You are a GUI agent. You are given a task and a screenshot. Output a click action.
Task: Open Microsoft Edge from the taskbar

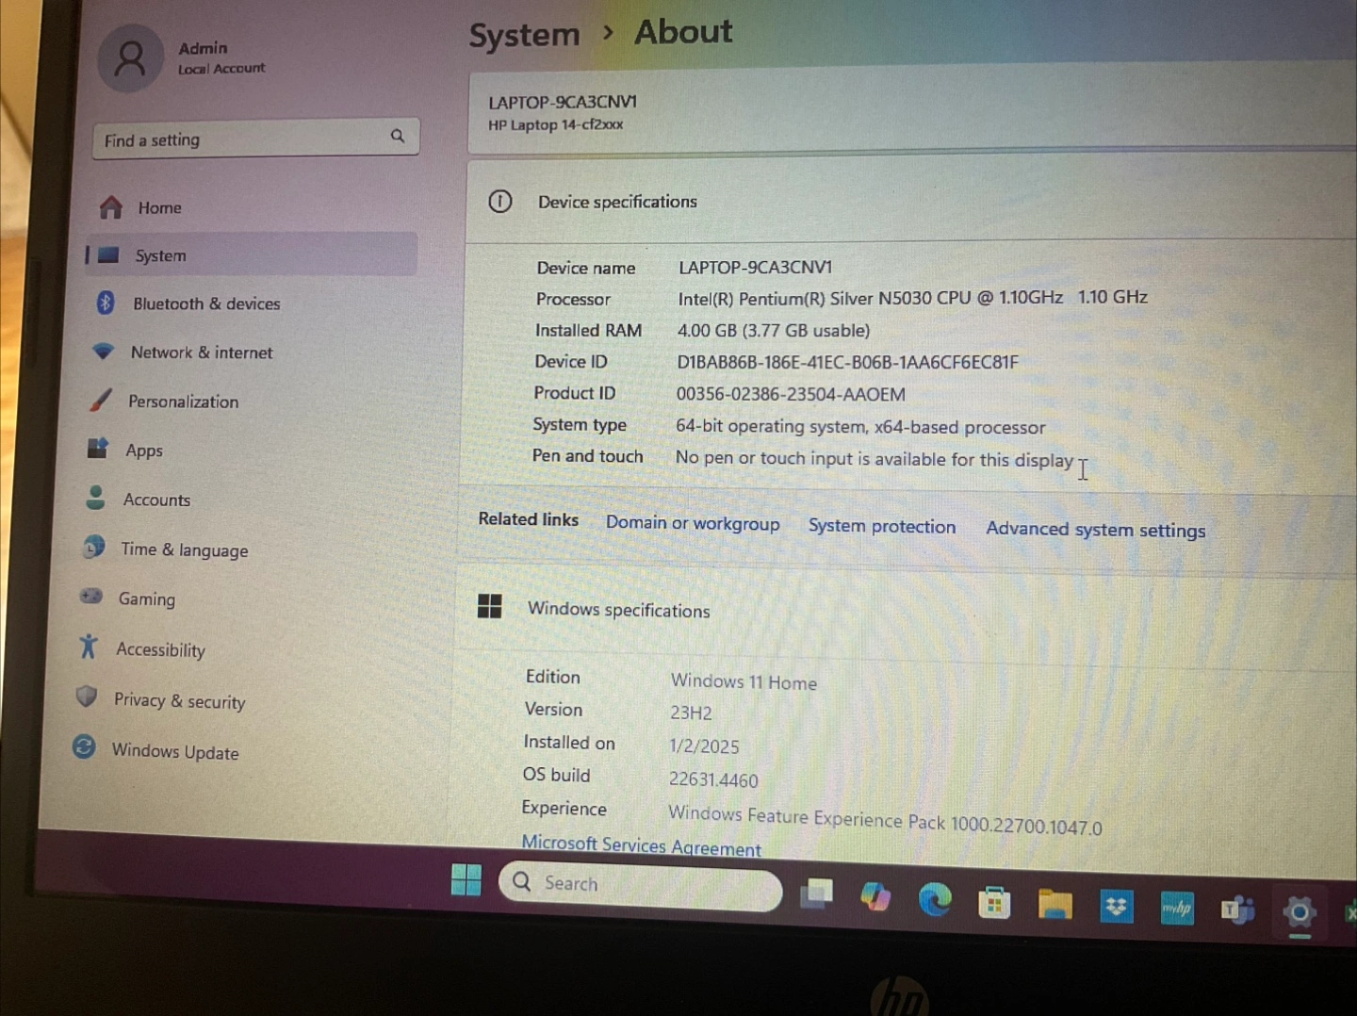pos(935,900)
